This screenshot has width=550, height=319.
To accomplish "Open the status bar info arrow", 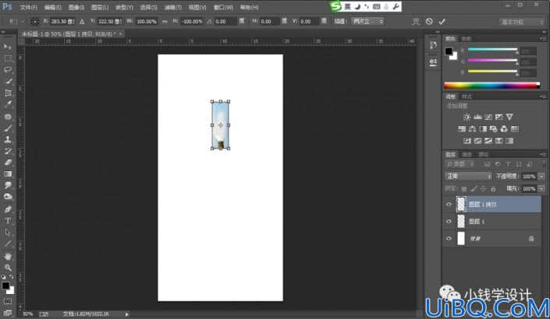I will [x=126, y=314].
